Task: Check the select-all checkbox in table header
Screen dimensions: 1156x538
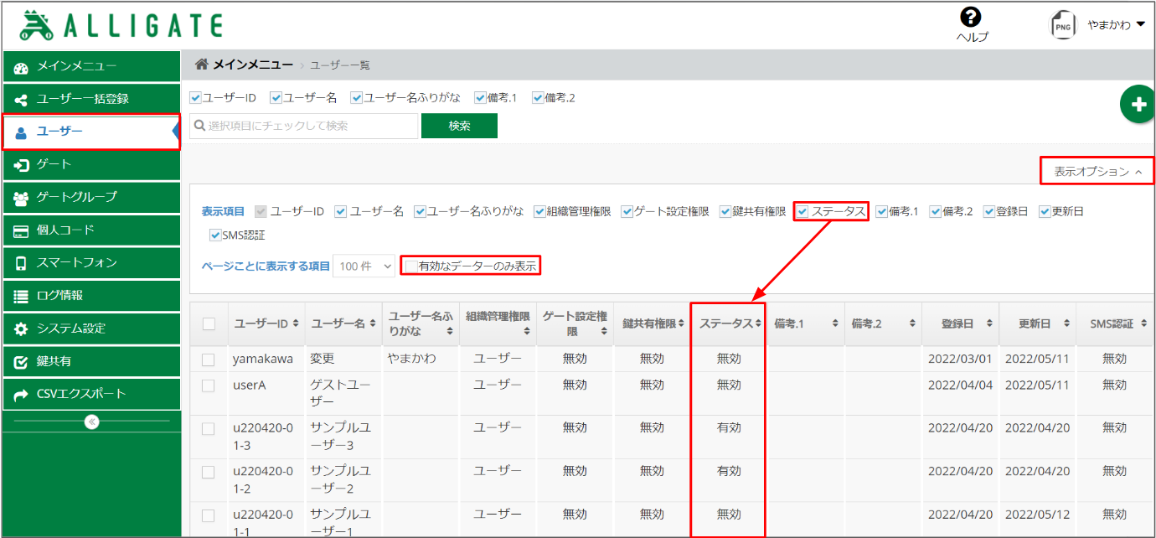Action: click(209, 323)
